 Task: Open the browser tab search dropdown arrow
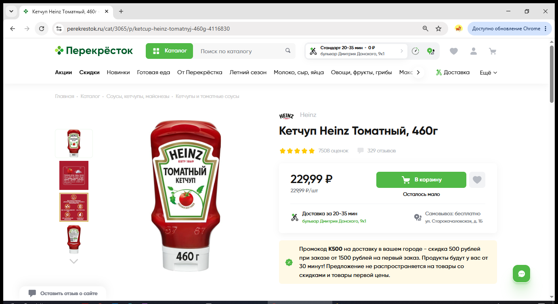coord(11,11)
